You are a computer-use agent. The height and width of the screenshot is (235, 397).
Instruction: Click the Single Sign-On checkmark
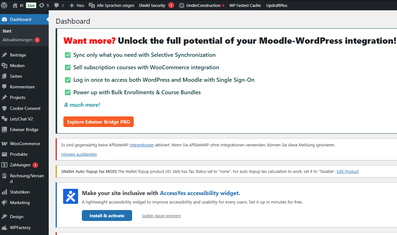pyautogui.click(x=68, y=80)
